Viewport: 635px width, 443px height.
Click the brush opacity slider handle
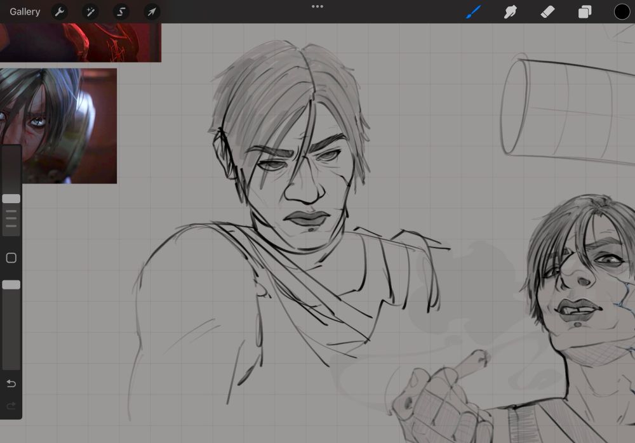pos(11,285)
